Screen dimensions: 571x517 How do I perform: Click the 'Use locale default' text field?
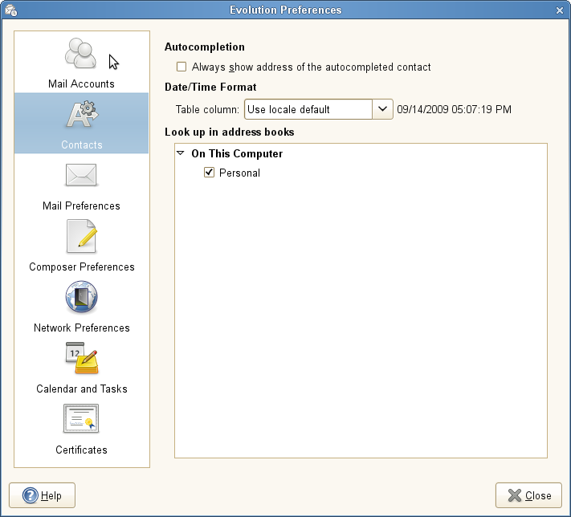[x=308, y=109]
